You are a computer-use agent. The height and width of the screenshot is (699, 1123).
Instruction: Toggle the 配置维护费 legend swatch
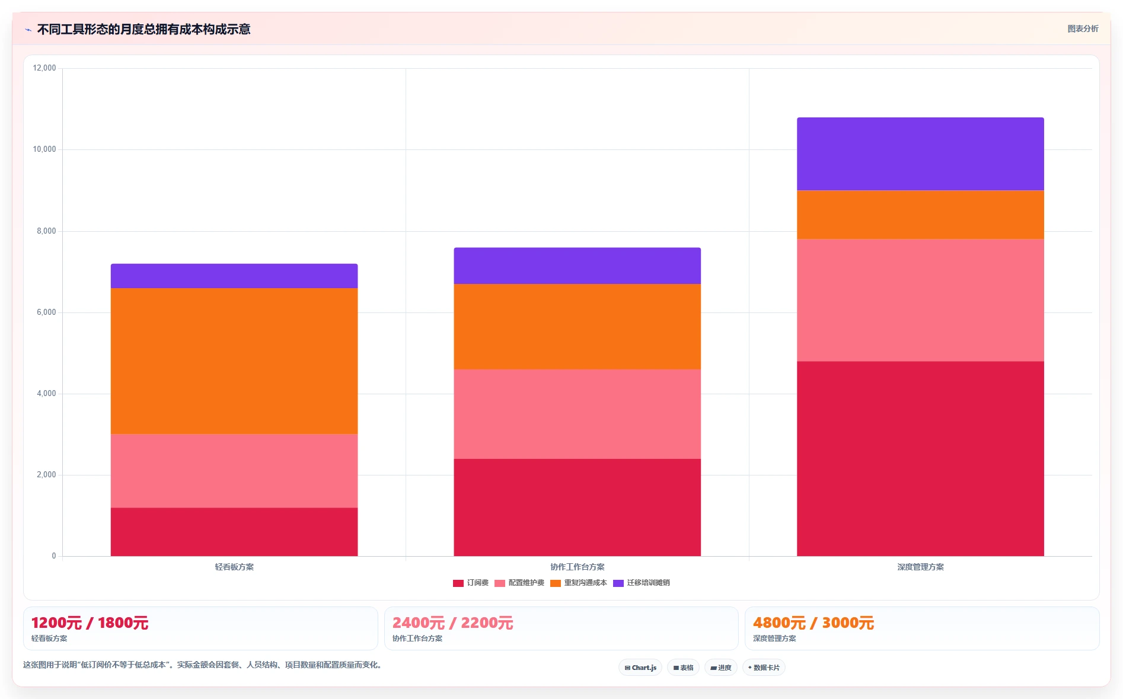(499, 583)
